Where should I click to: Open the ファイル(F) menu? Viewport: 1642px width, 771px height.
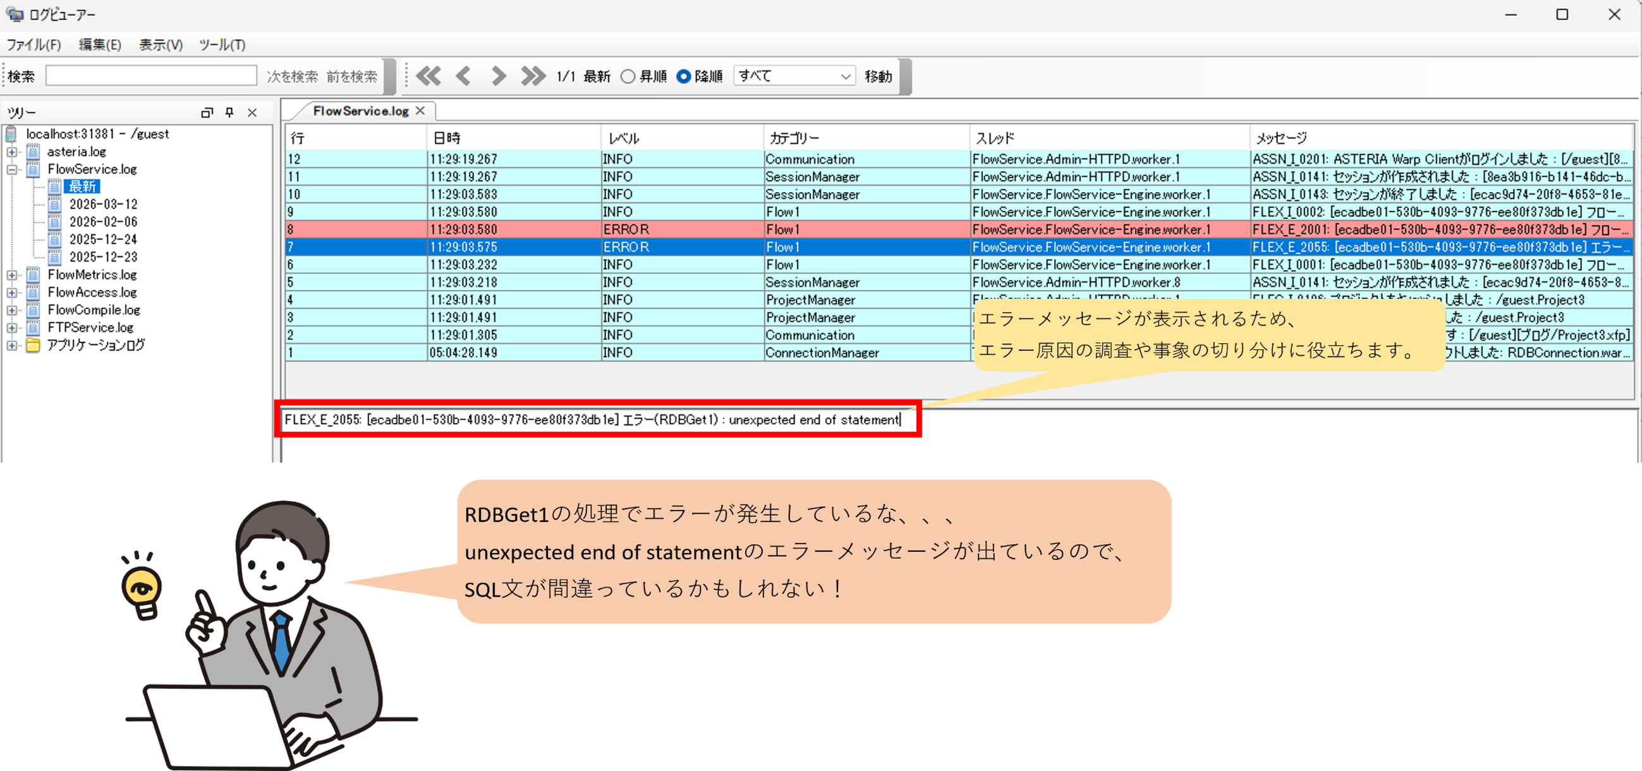(33, 45)
